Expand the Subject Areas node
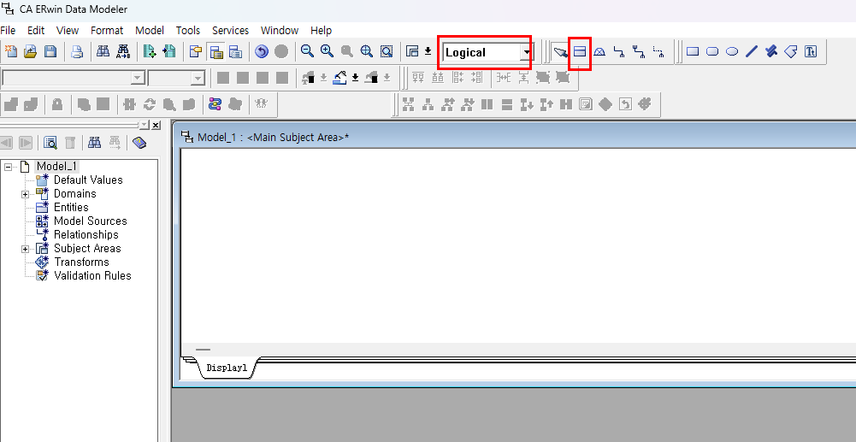The width and height of the screenshot is (856, 442). tap(25, 249)
